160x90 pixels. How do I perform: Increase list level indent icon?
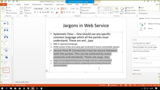click(x=73, y=8)
